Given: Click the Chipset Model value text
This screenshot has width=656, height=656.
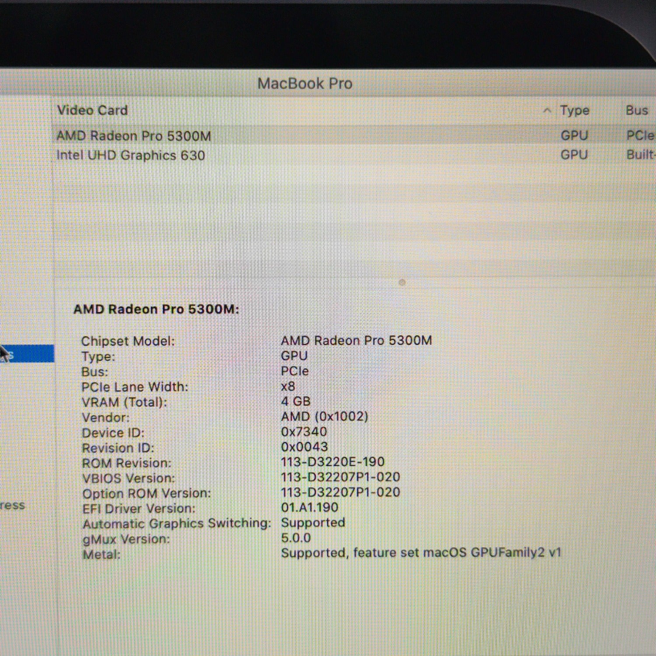Looking at the screenshot, I should [x=356, y=341].
